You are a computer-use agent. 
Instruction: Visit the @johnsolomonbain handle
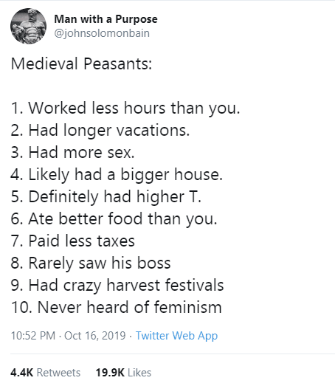point(102,33)
